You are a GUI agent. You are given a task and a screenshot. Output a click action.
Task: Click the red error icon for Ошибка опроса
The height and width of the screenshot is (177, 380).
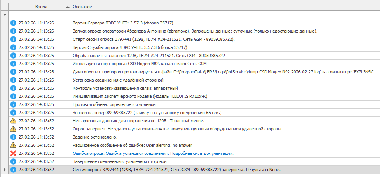(x=13, y=153)
